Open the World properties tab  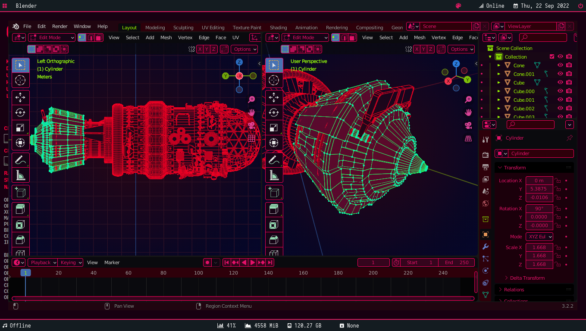486,203
